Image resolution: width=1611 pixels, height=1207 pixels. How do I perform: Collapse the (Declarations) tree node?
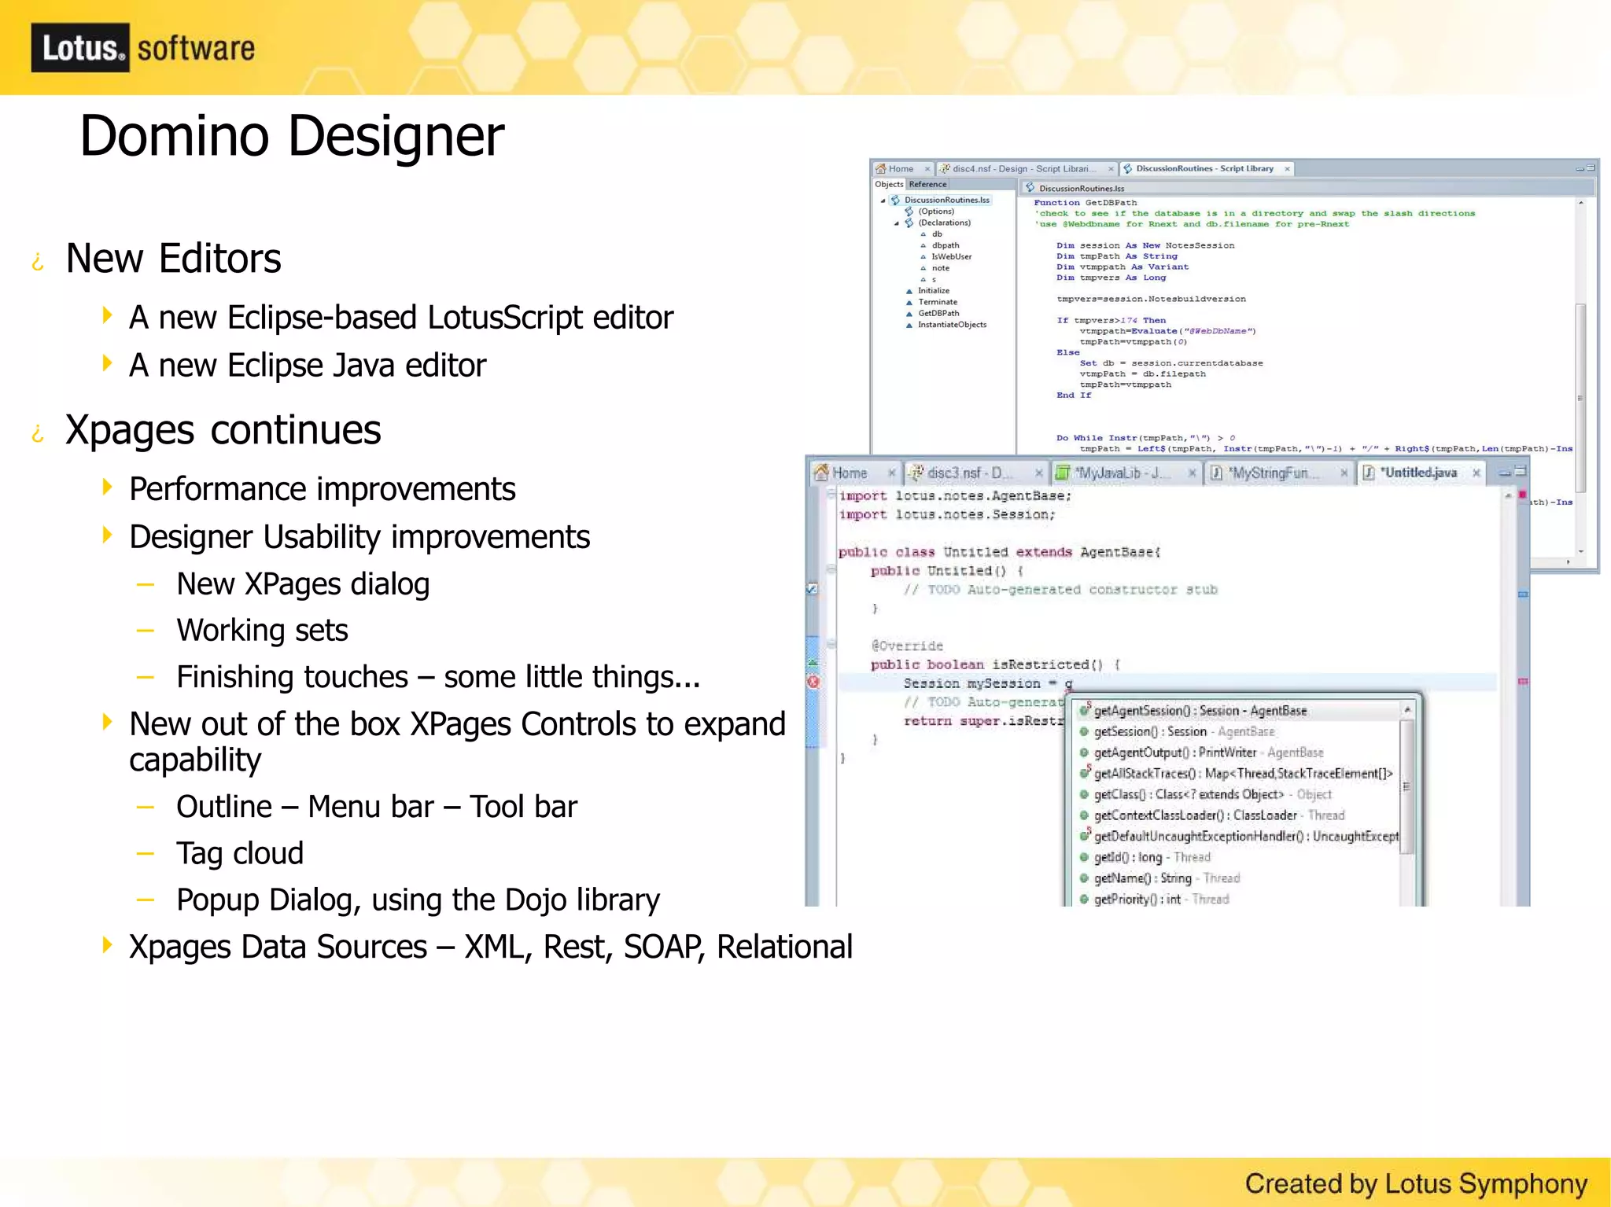(896, 223)
